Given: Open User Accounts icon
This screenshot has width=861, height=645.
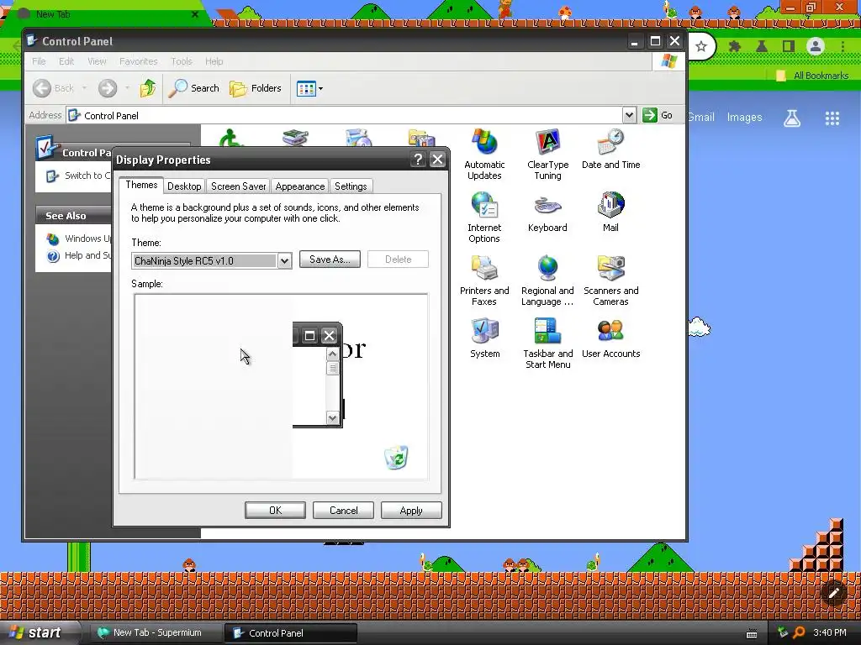Looking at the screenshot, I should (610, 338).
